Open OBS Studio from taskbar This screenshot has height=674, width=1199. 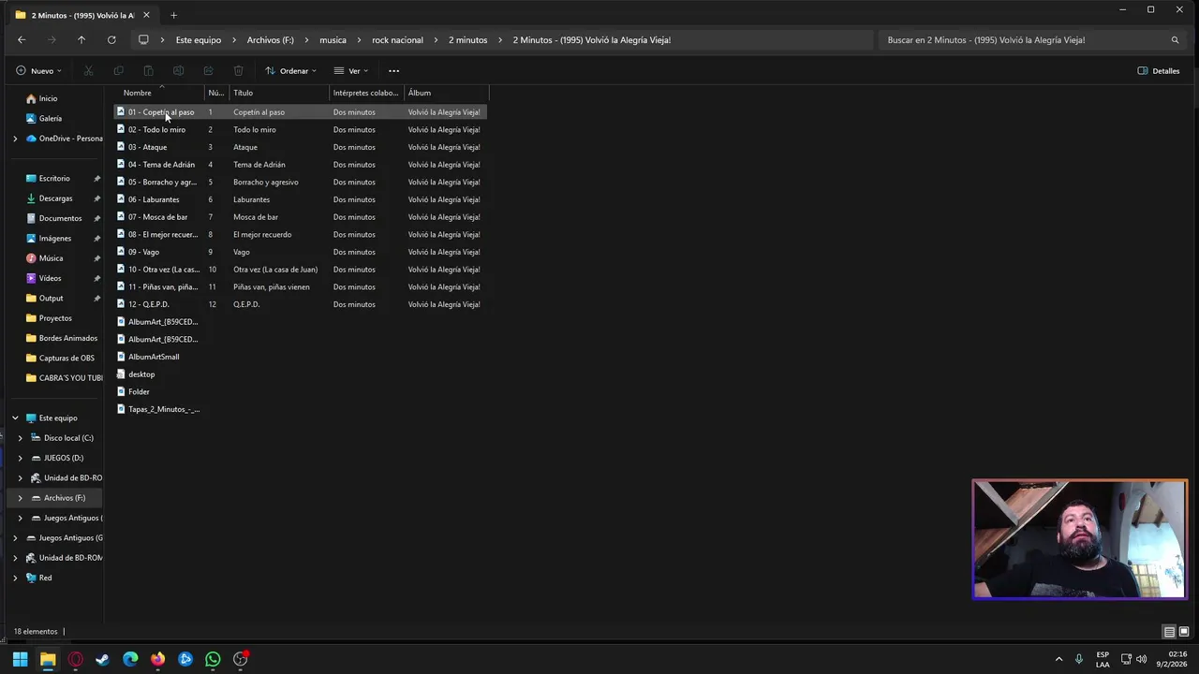pyautogui.click(x=241, y=659)
